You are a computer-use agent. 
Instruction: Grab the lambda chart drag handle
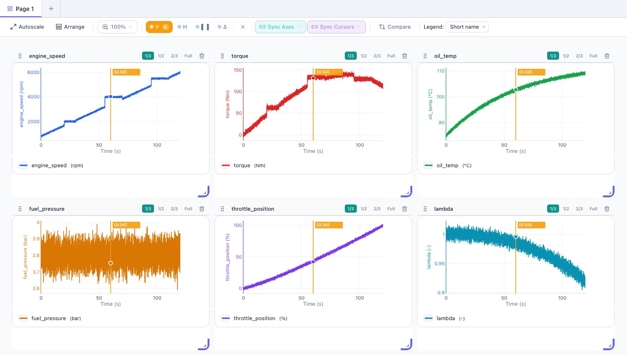(425, 209)
